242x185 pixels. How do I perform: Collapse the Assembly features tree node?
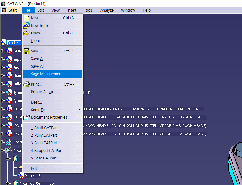(2, 150)
